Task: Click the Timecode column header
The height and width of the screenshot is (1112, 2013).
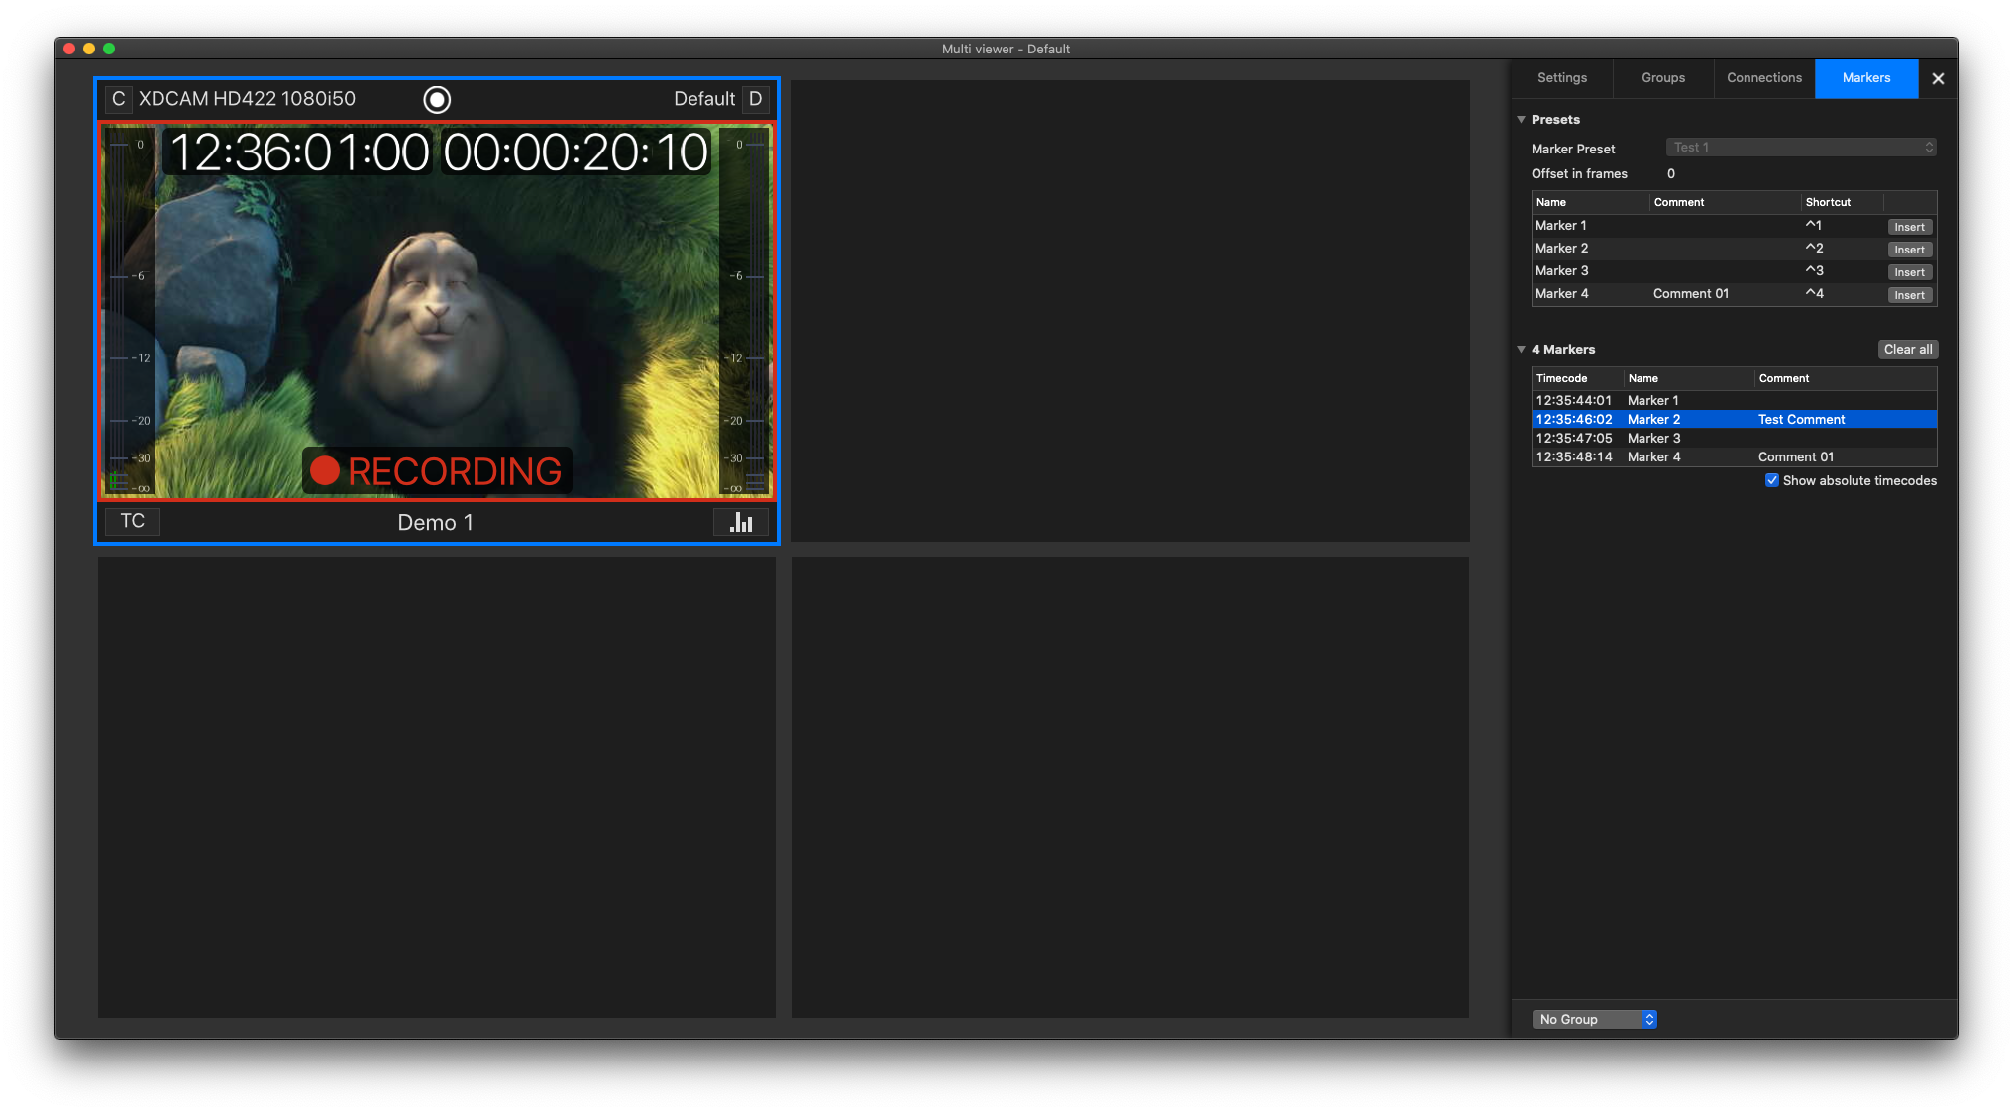Action: [1577, 378]
